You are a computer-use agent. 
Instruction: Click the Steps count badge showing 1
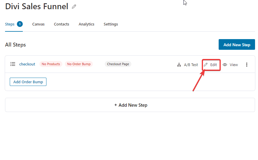(x=20, y=24)
